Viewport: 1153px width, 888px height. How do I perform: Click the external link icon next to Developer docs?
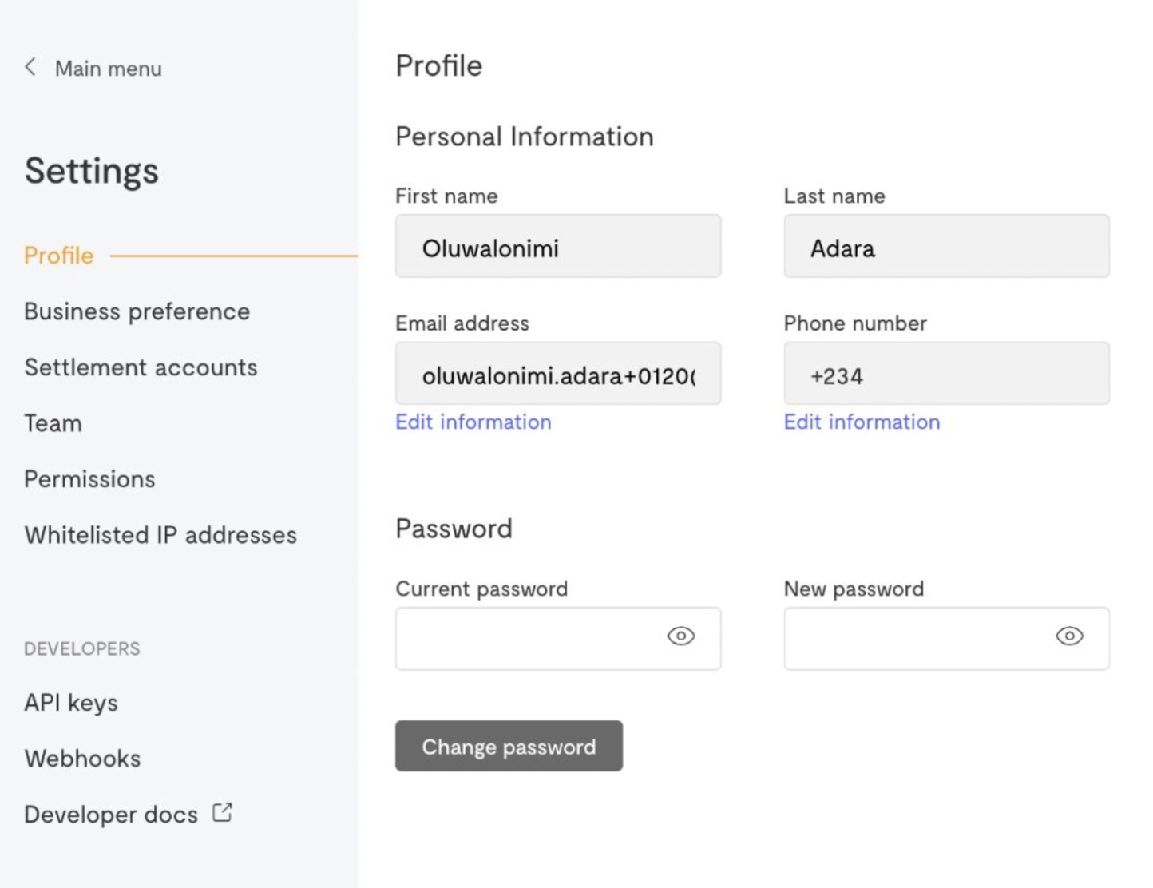[222, 813]
